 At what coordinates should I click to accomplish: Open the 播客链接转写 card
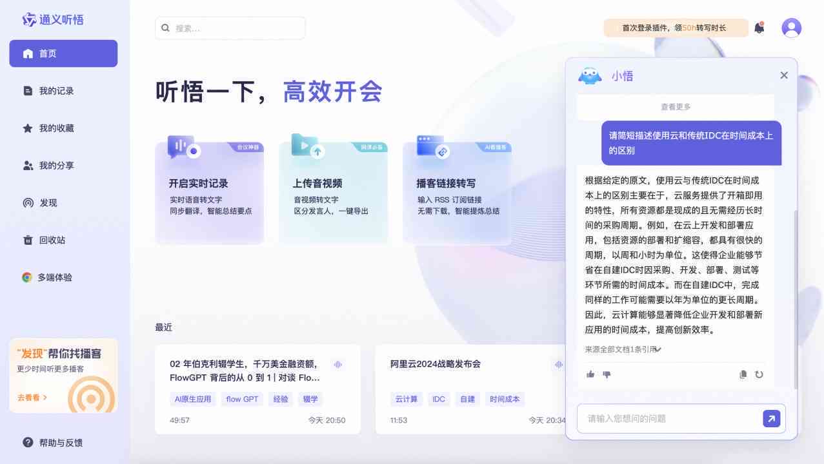click(457, 193)
